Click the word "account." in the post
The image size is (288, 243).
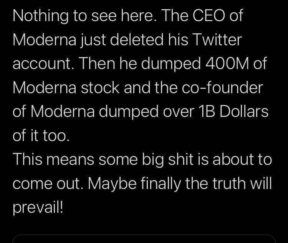[x=44, y=64]
